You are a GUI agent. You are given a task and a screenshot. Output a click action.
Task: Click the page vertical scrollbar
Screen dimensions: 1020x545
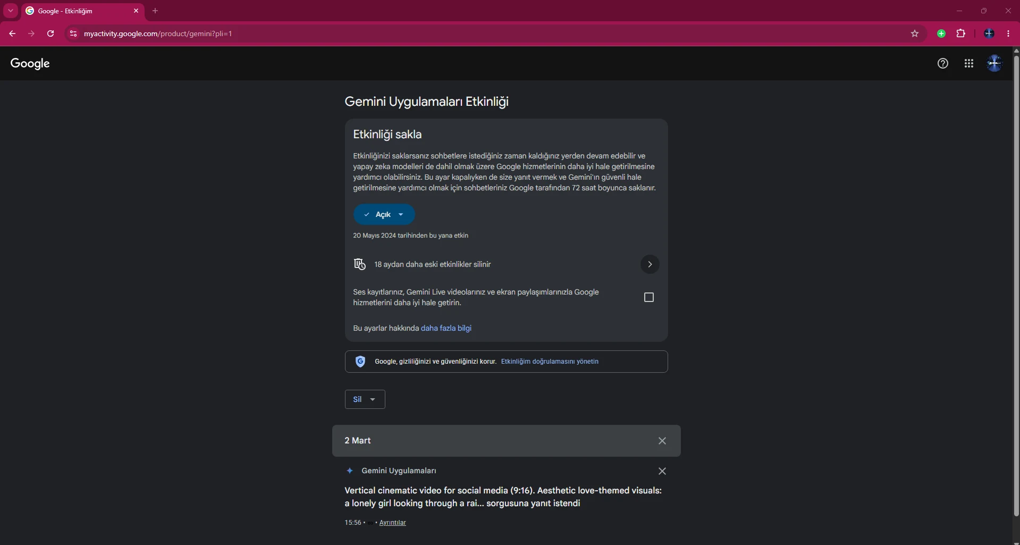(x=1016, y=286)
